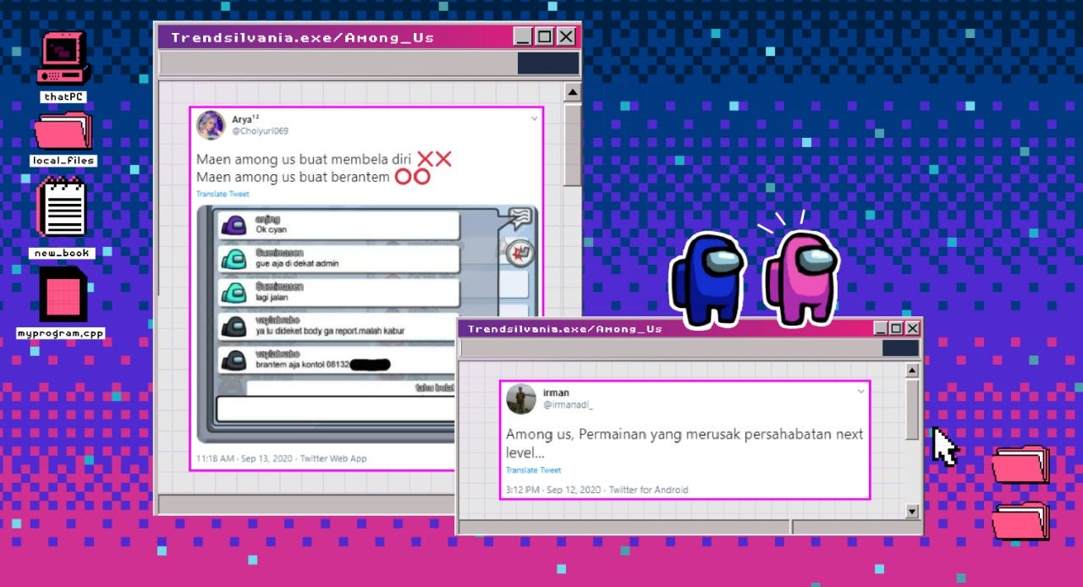Open the thatPC desktop icon

pyautogui.click(x=63, y=58)
